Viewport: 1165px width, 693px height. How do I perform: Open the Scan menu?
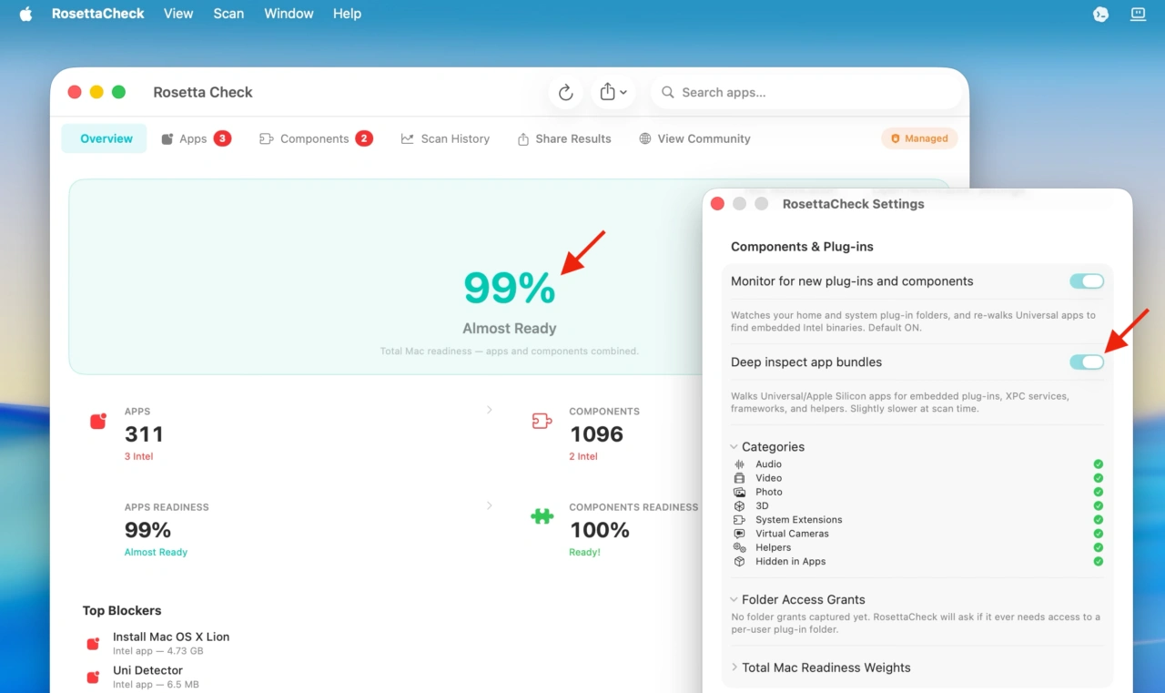pos(228,14)
